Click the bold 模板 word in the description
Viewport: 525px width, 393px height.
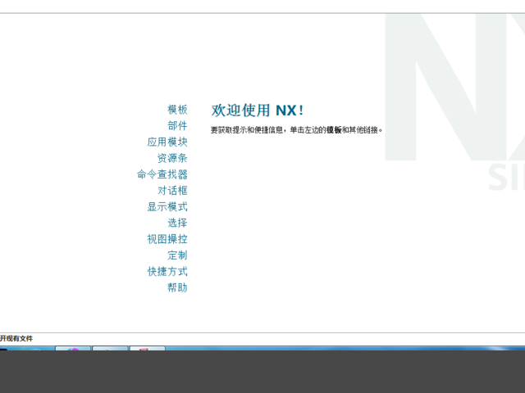click(334, 130)
